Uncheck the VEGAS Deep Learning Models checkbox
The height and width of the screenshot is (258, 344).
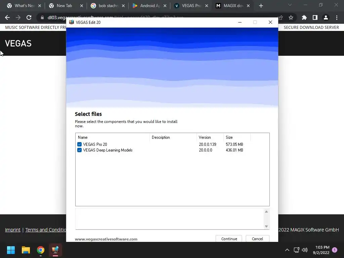click(x=79, y=150)
